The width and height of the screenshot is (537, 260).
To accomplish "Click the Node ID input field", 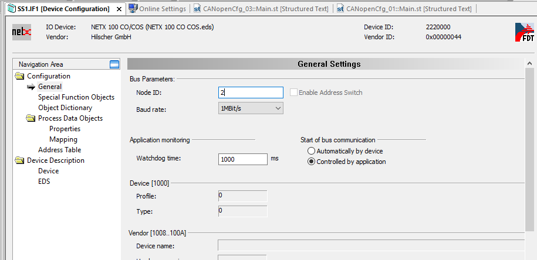I will pyautogui.click(x=251, y=93).
